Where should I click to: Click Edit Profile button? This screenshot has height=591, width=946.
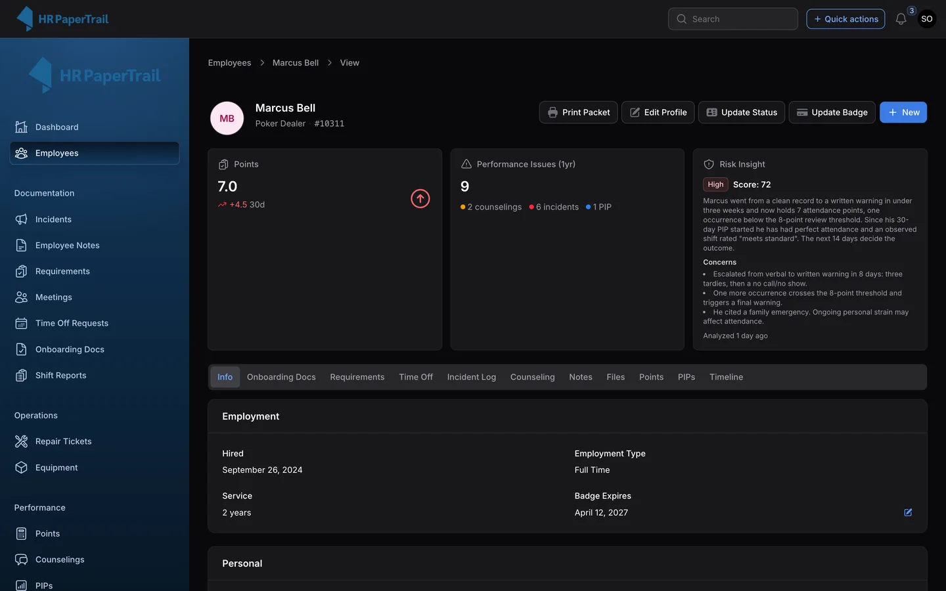tap(658, 112)
